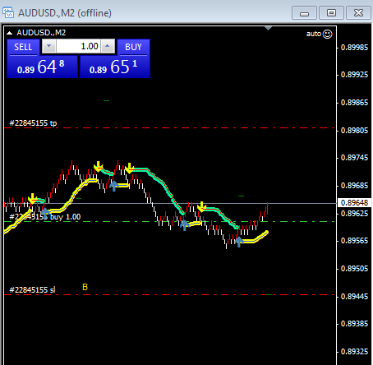The height and width of the screenshot is (365, 373).
Task: Click the chart window icon in title bar
Action: pos(8,12)
